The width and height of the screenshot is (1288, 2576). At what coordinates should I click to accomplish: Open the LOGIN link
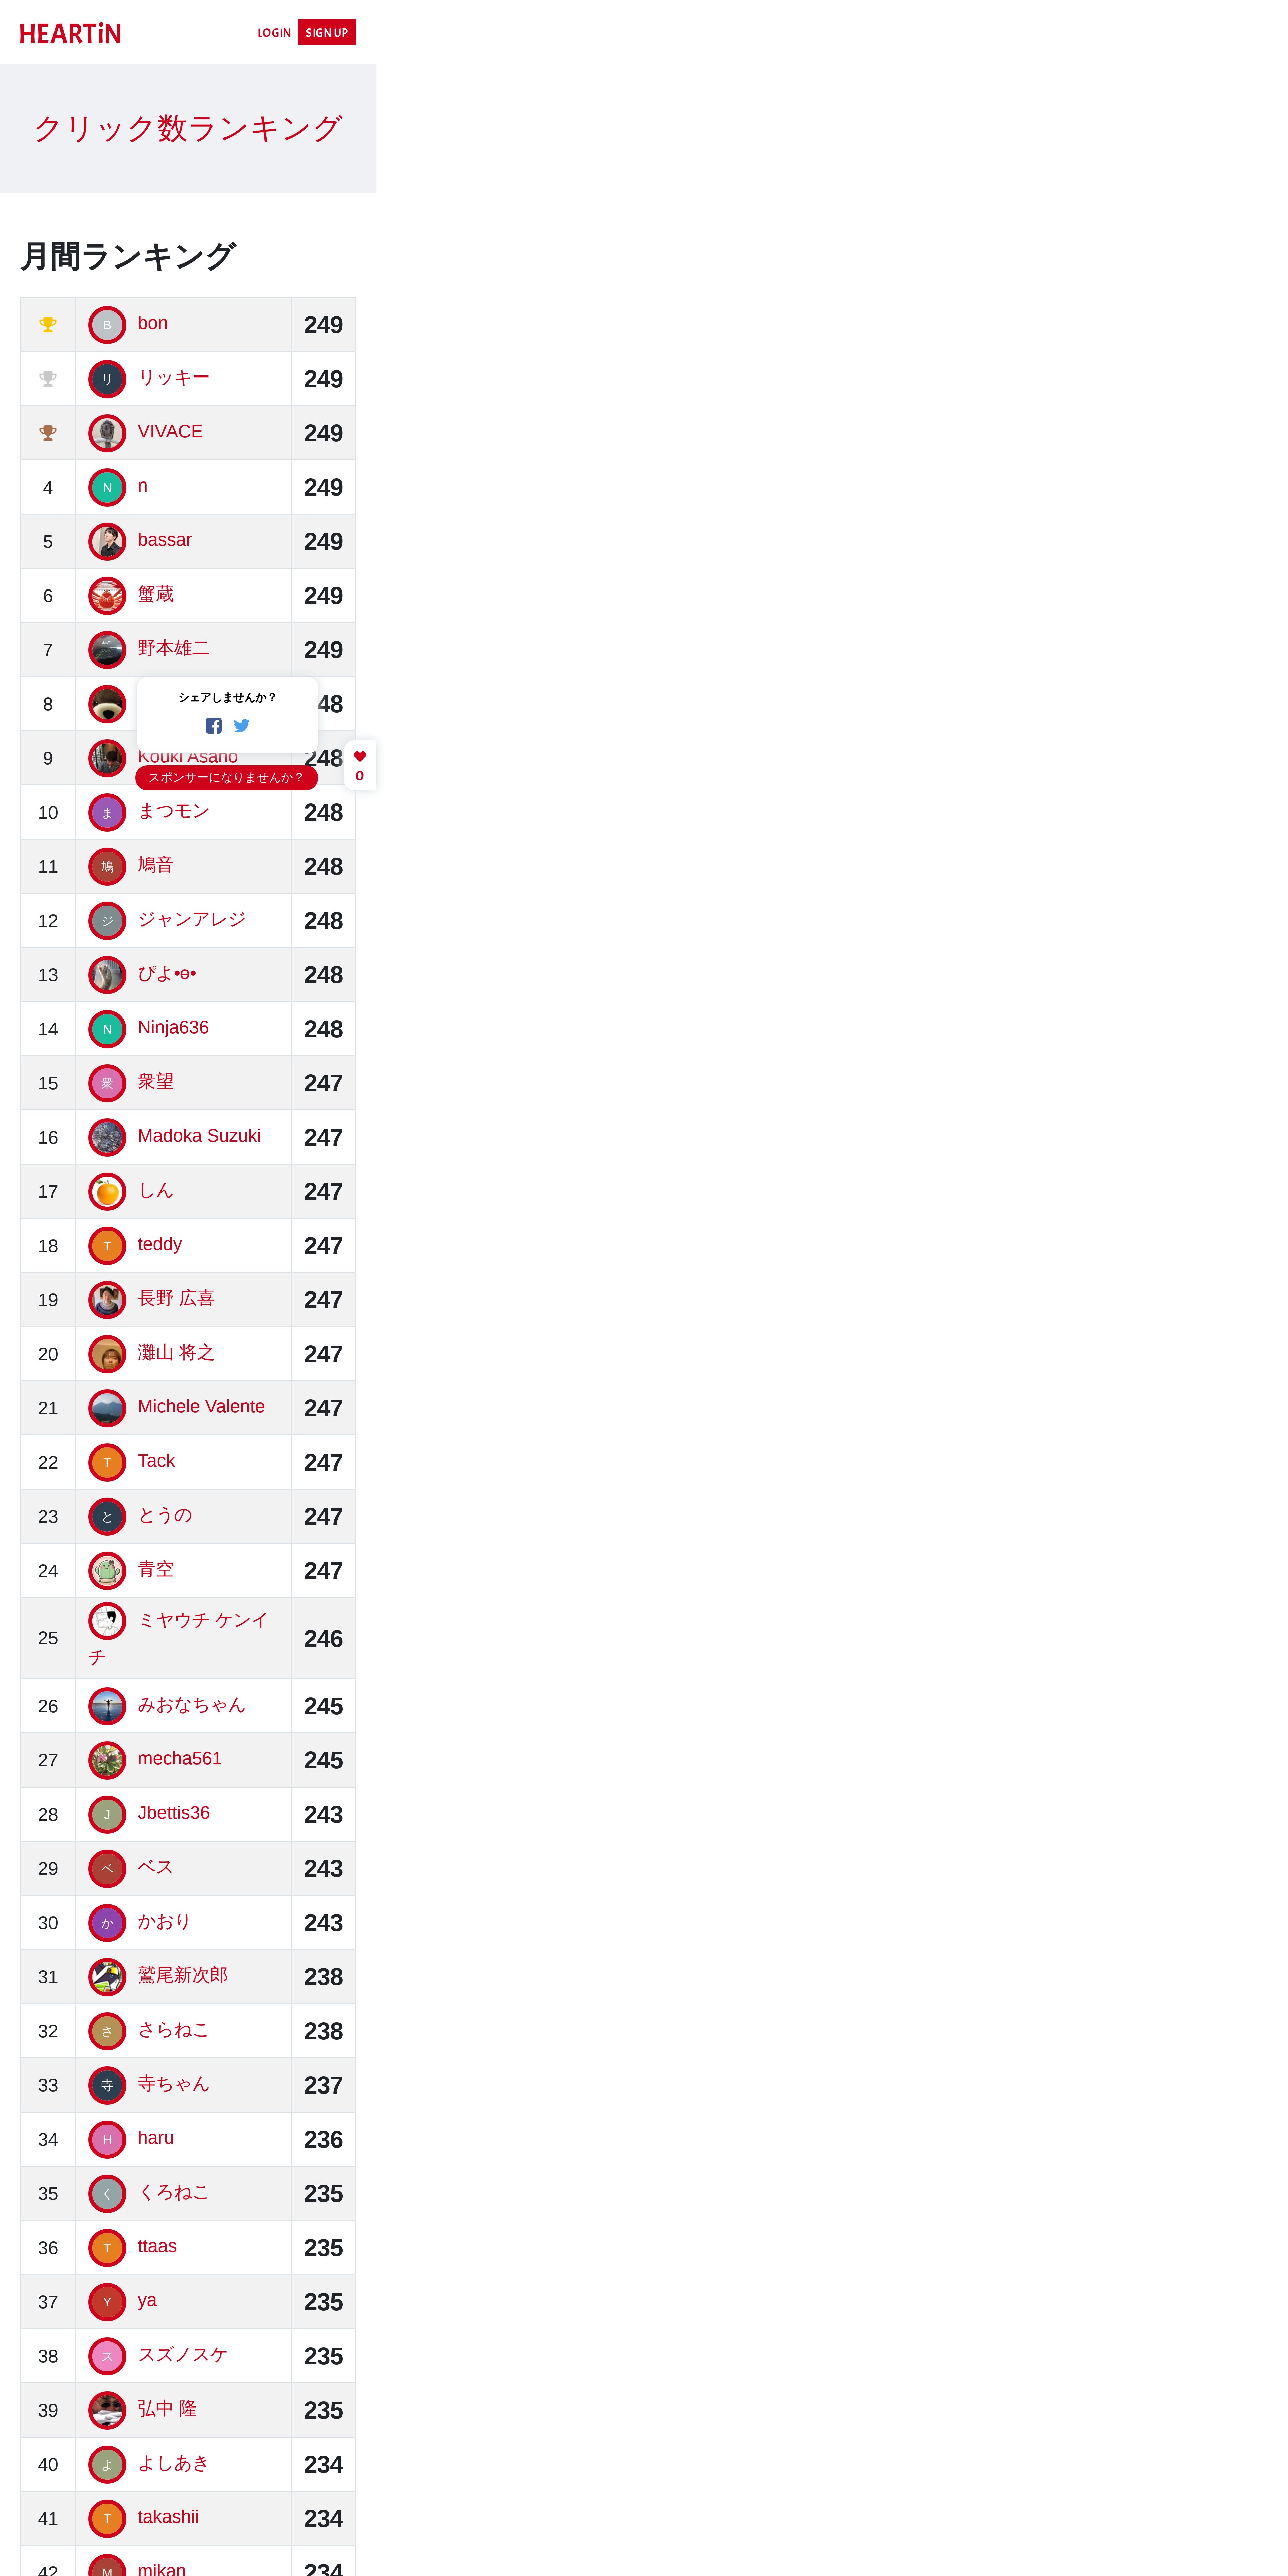point(274,33)
